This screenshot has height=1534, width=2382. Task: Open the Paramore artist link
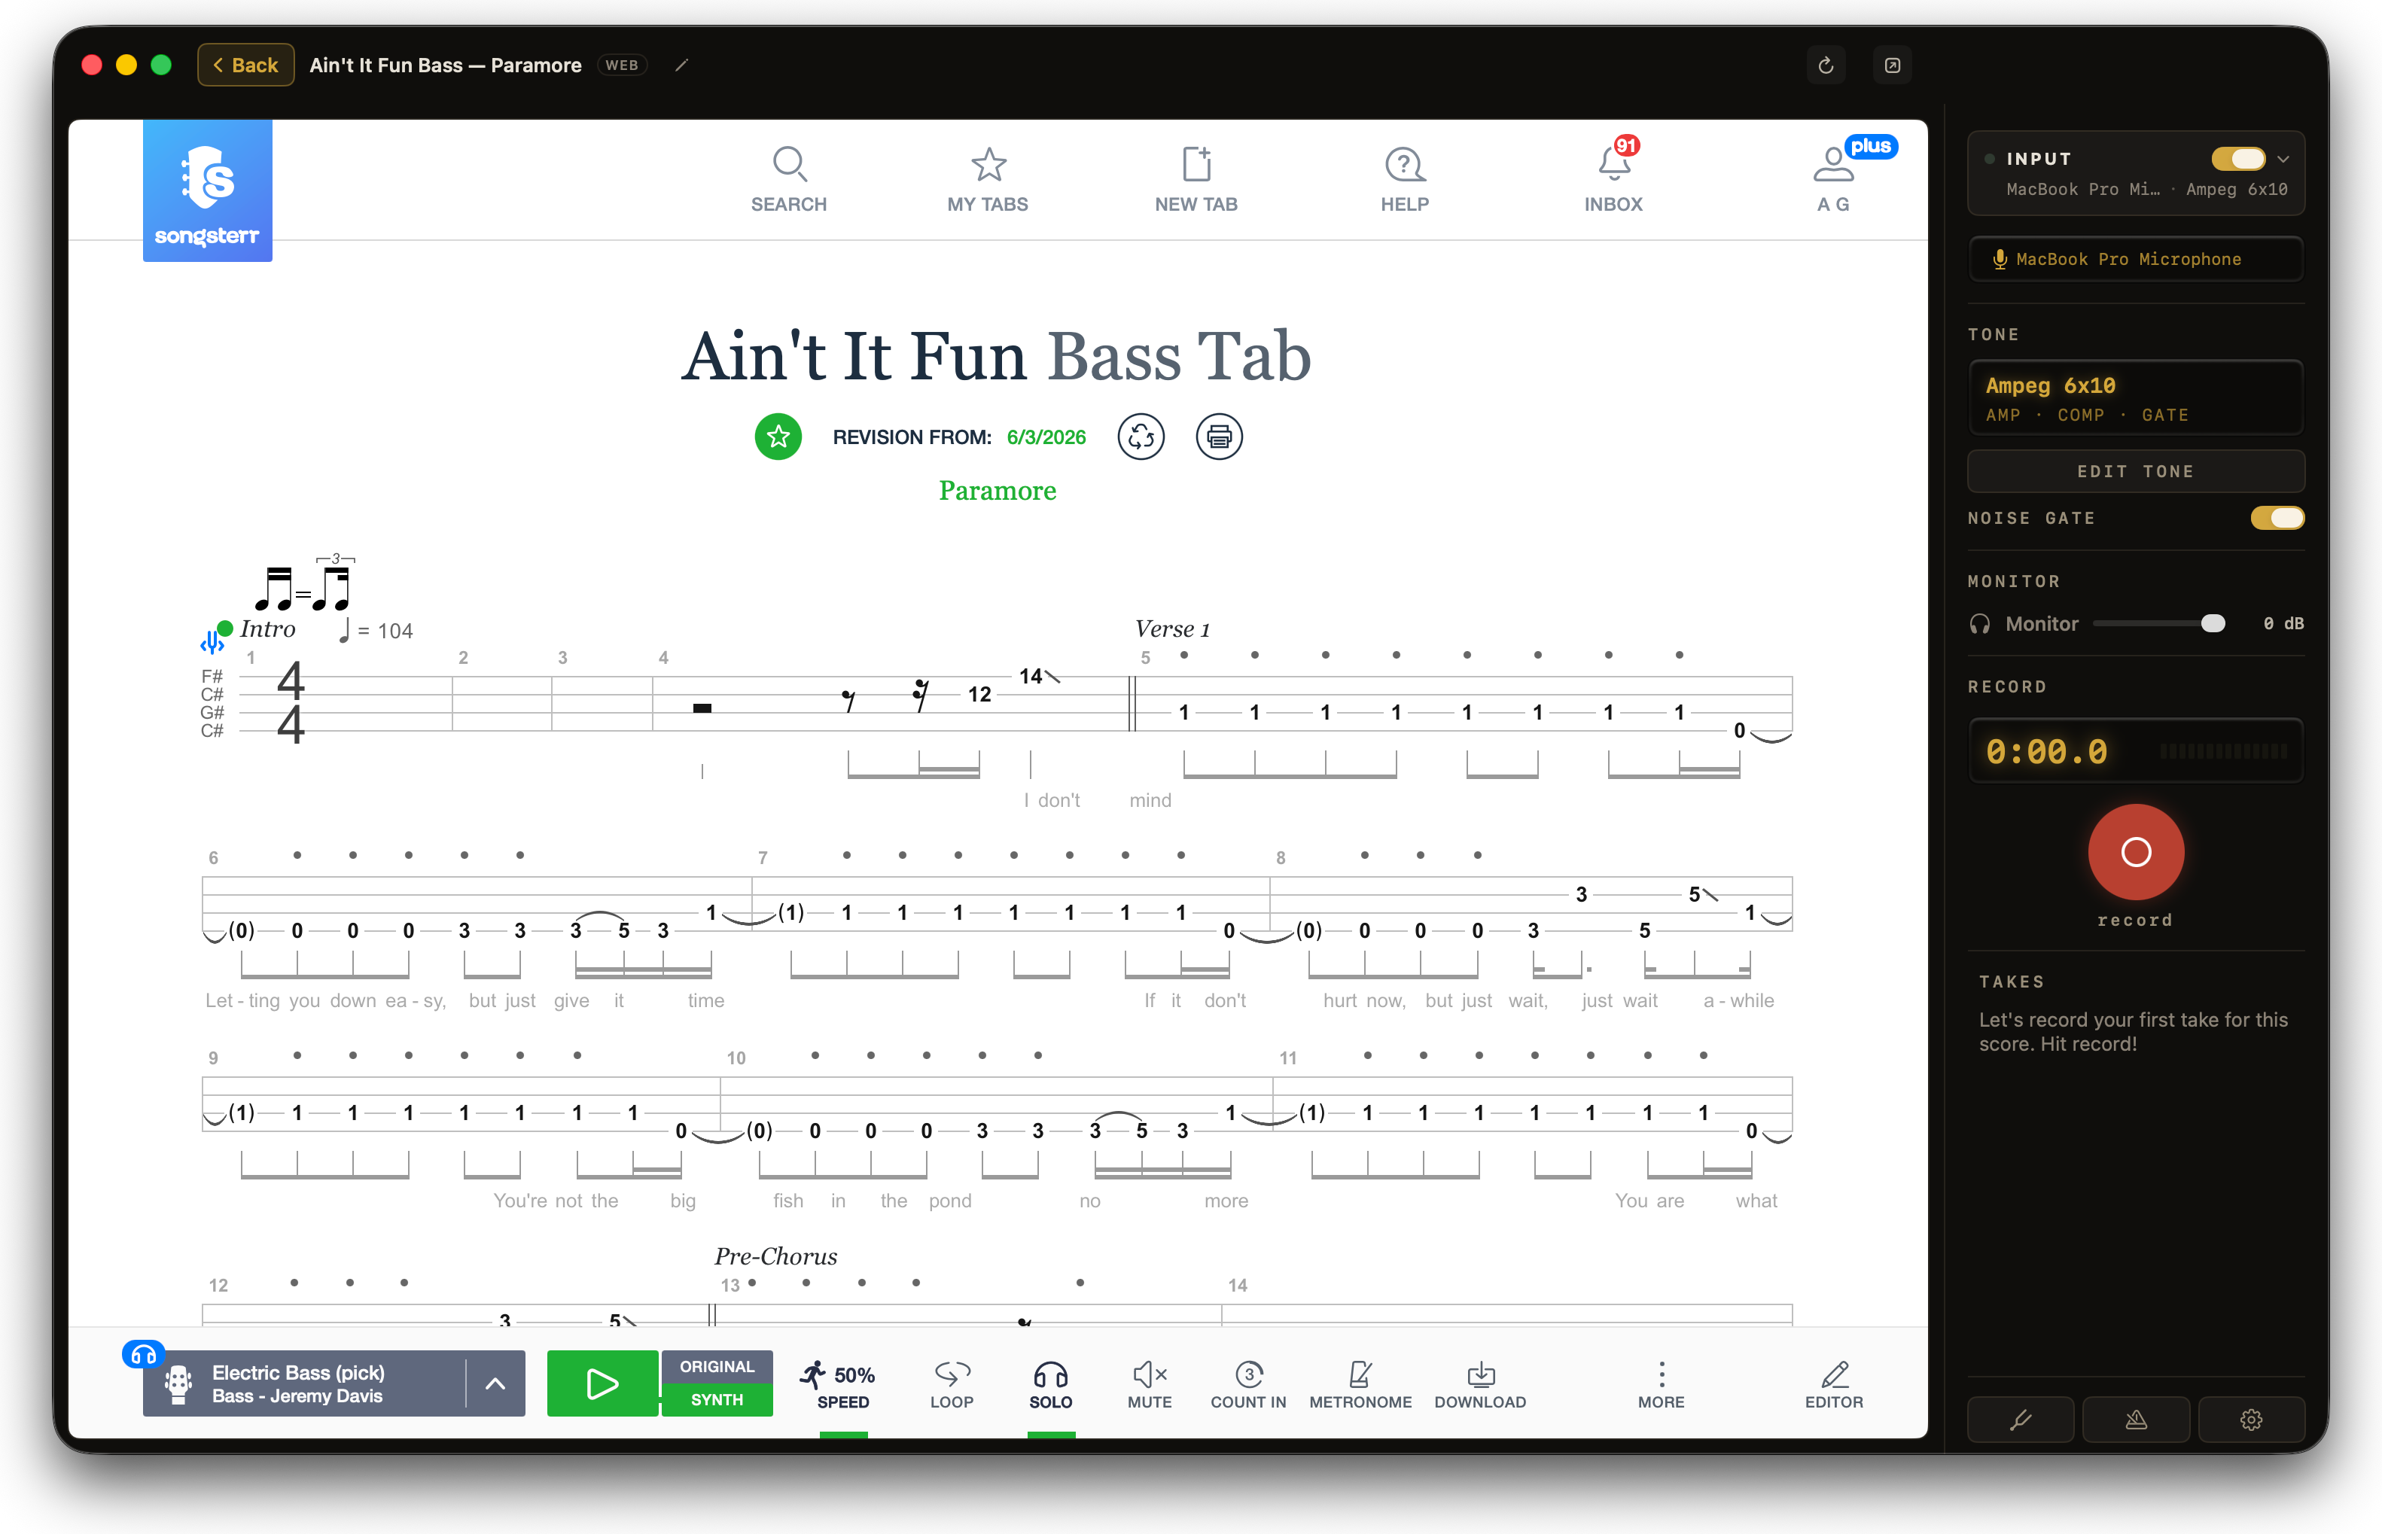click(x=998, y=491)
